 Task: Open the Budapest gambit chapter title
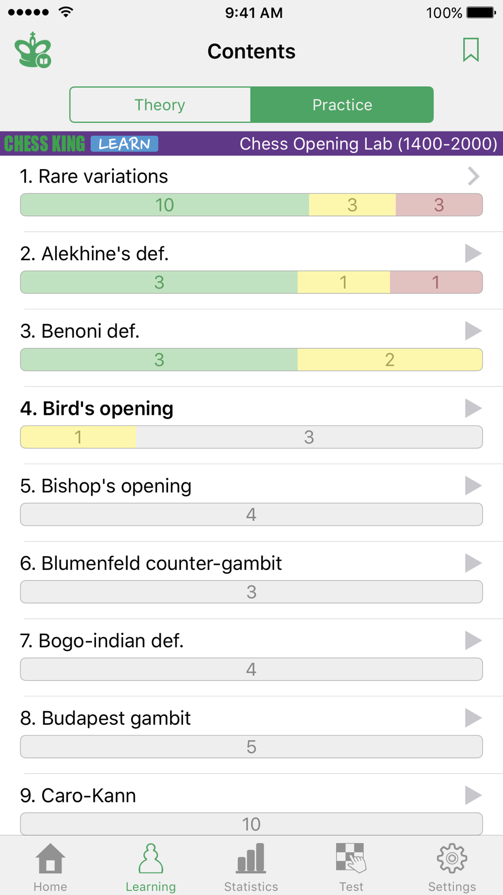(106, 718)
